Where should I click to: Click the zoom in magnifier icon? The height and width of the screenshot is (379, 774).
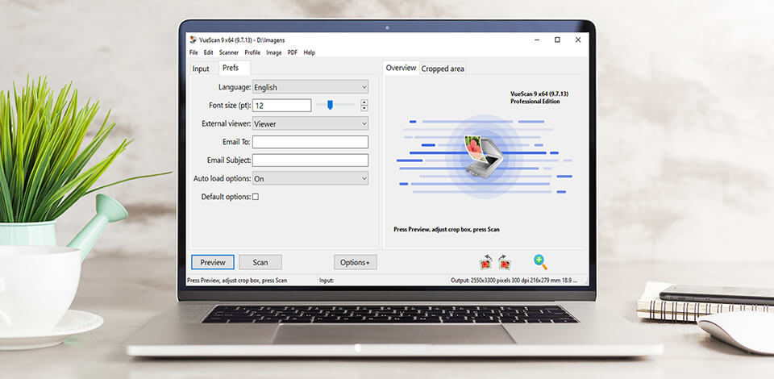[x=540, y=262]
